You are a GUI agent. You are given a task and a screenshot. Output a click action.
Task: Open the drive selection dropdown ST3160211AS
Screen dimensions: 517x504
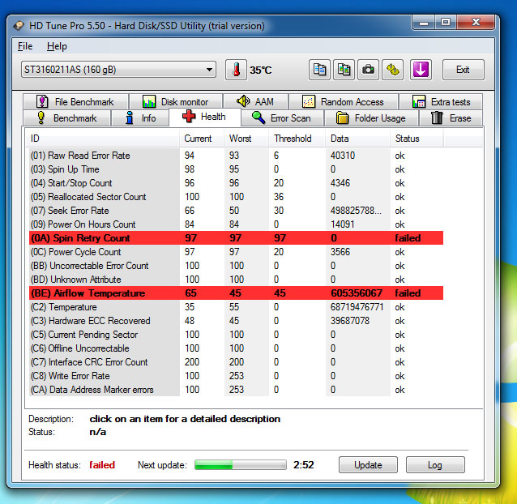tap(118, 70)
